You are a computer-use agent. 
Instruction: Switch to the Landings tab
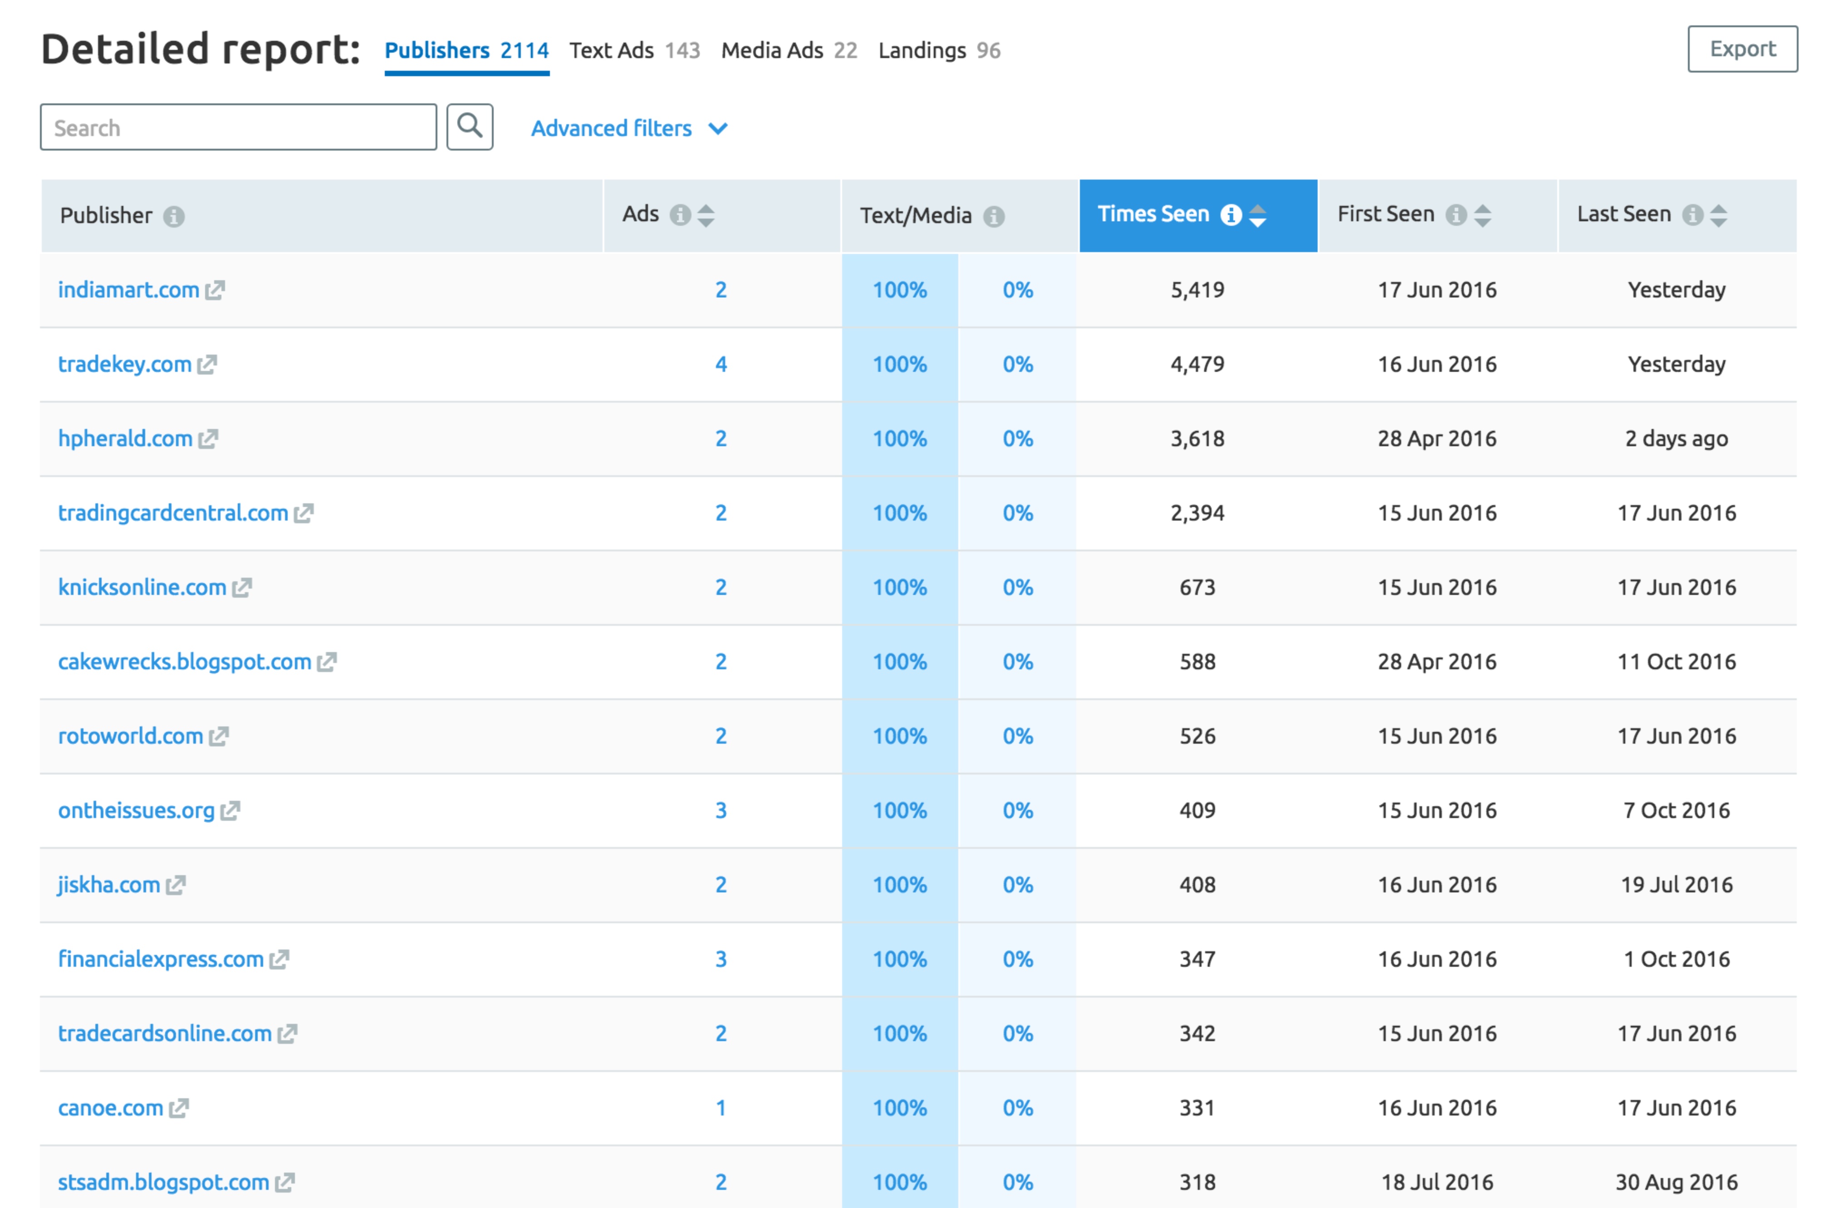point(939,51)
